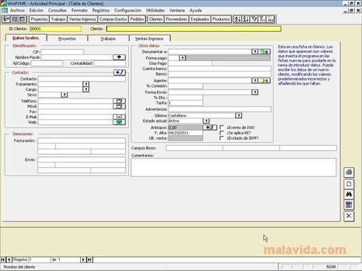Image resolution: width=362 pixels, height=271 pixels.
Task: Switch to the Ventas-Ingresos tab
Action: 149,39
